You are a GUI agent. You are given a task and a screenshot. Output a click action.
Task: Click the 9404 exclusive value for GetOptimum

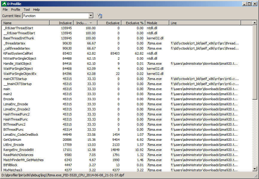(116, 140)
